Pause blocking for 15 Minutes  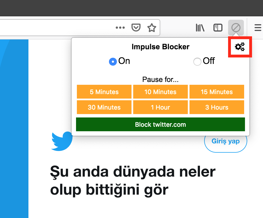[x=217, y=92]
